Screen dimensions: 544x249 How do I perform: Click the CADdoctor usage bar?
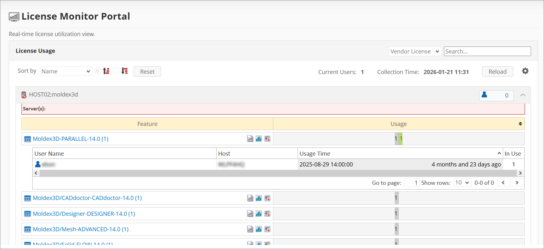pos(396,198)
